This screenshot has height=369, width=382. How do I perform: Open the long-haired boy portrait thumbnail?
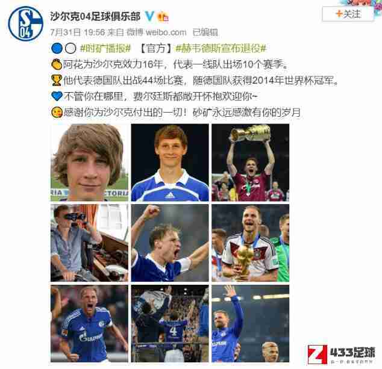[x=89, y=163]
